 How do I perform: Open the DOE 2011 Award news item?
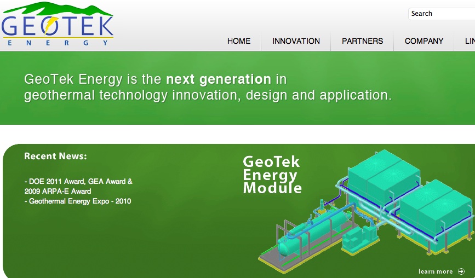[x=78, y=181]
